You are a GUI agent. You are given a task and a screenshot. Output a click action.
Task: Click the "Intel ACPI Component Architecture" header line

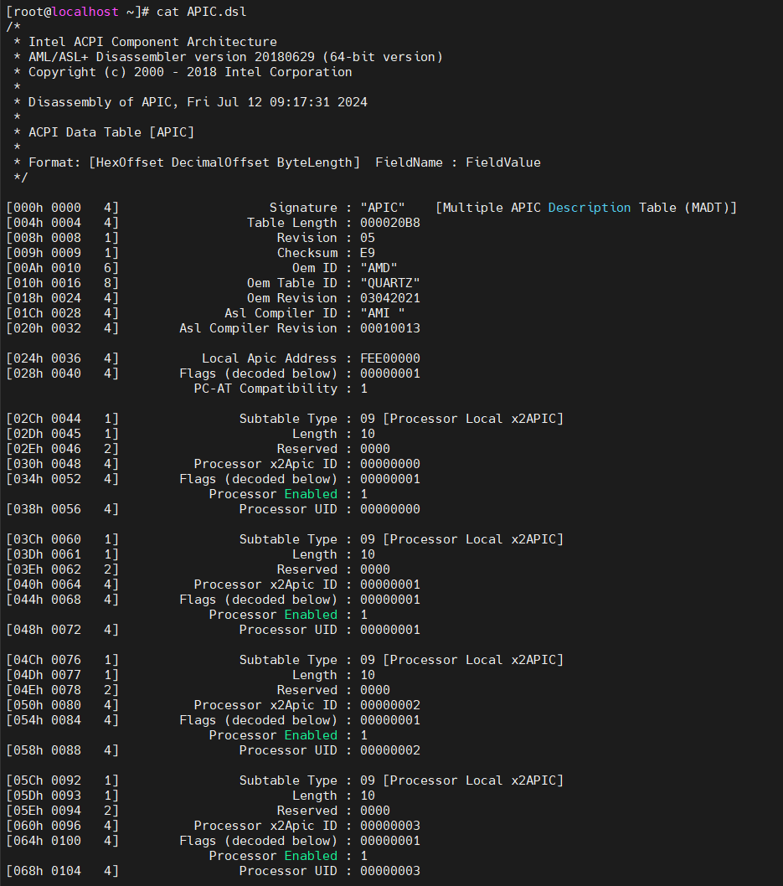(152, 42)
